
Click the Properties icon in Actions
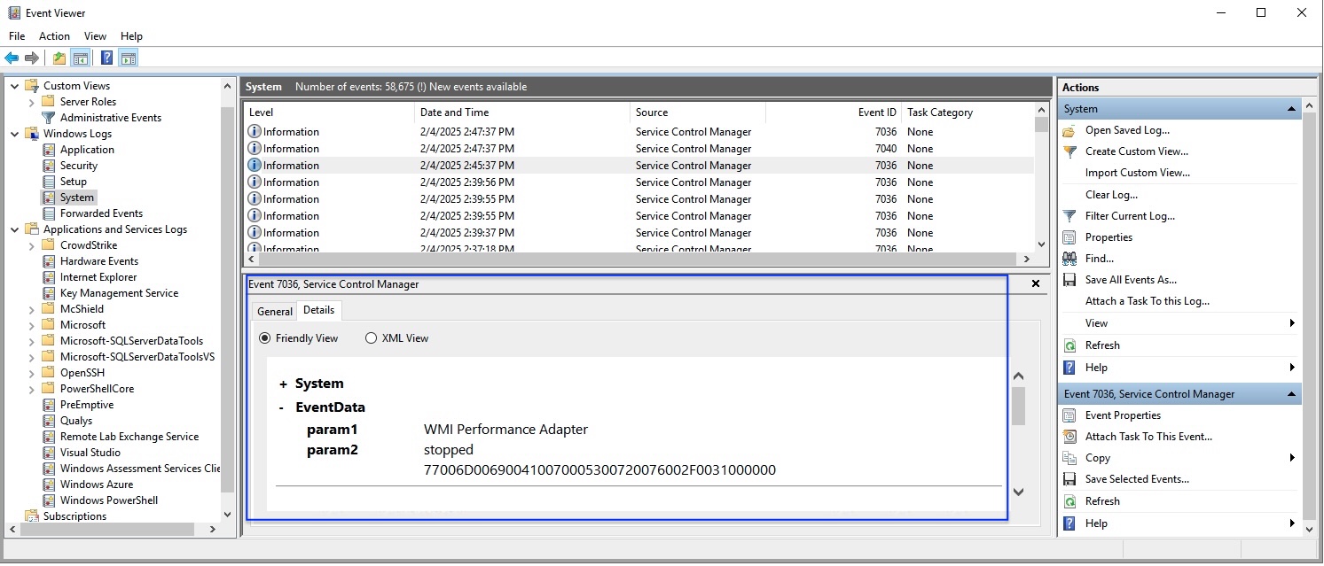1069,237
